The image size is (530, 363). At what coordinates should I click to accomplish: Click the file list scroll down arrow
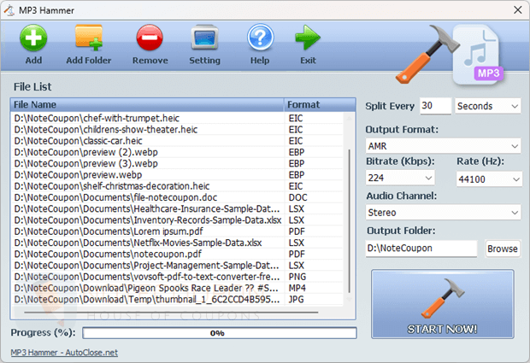349,299
